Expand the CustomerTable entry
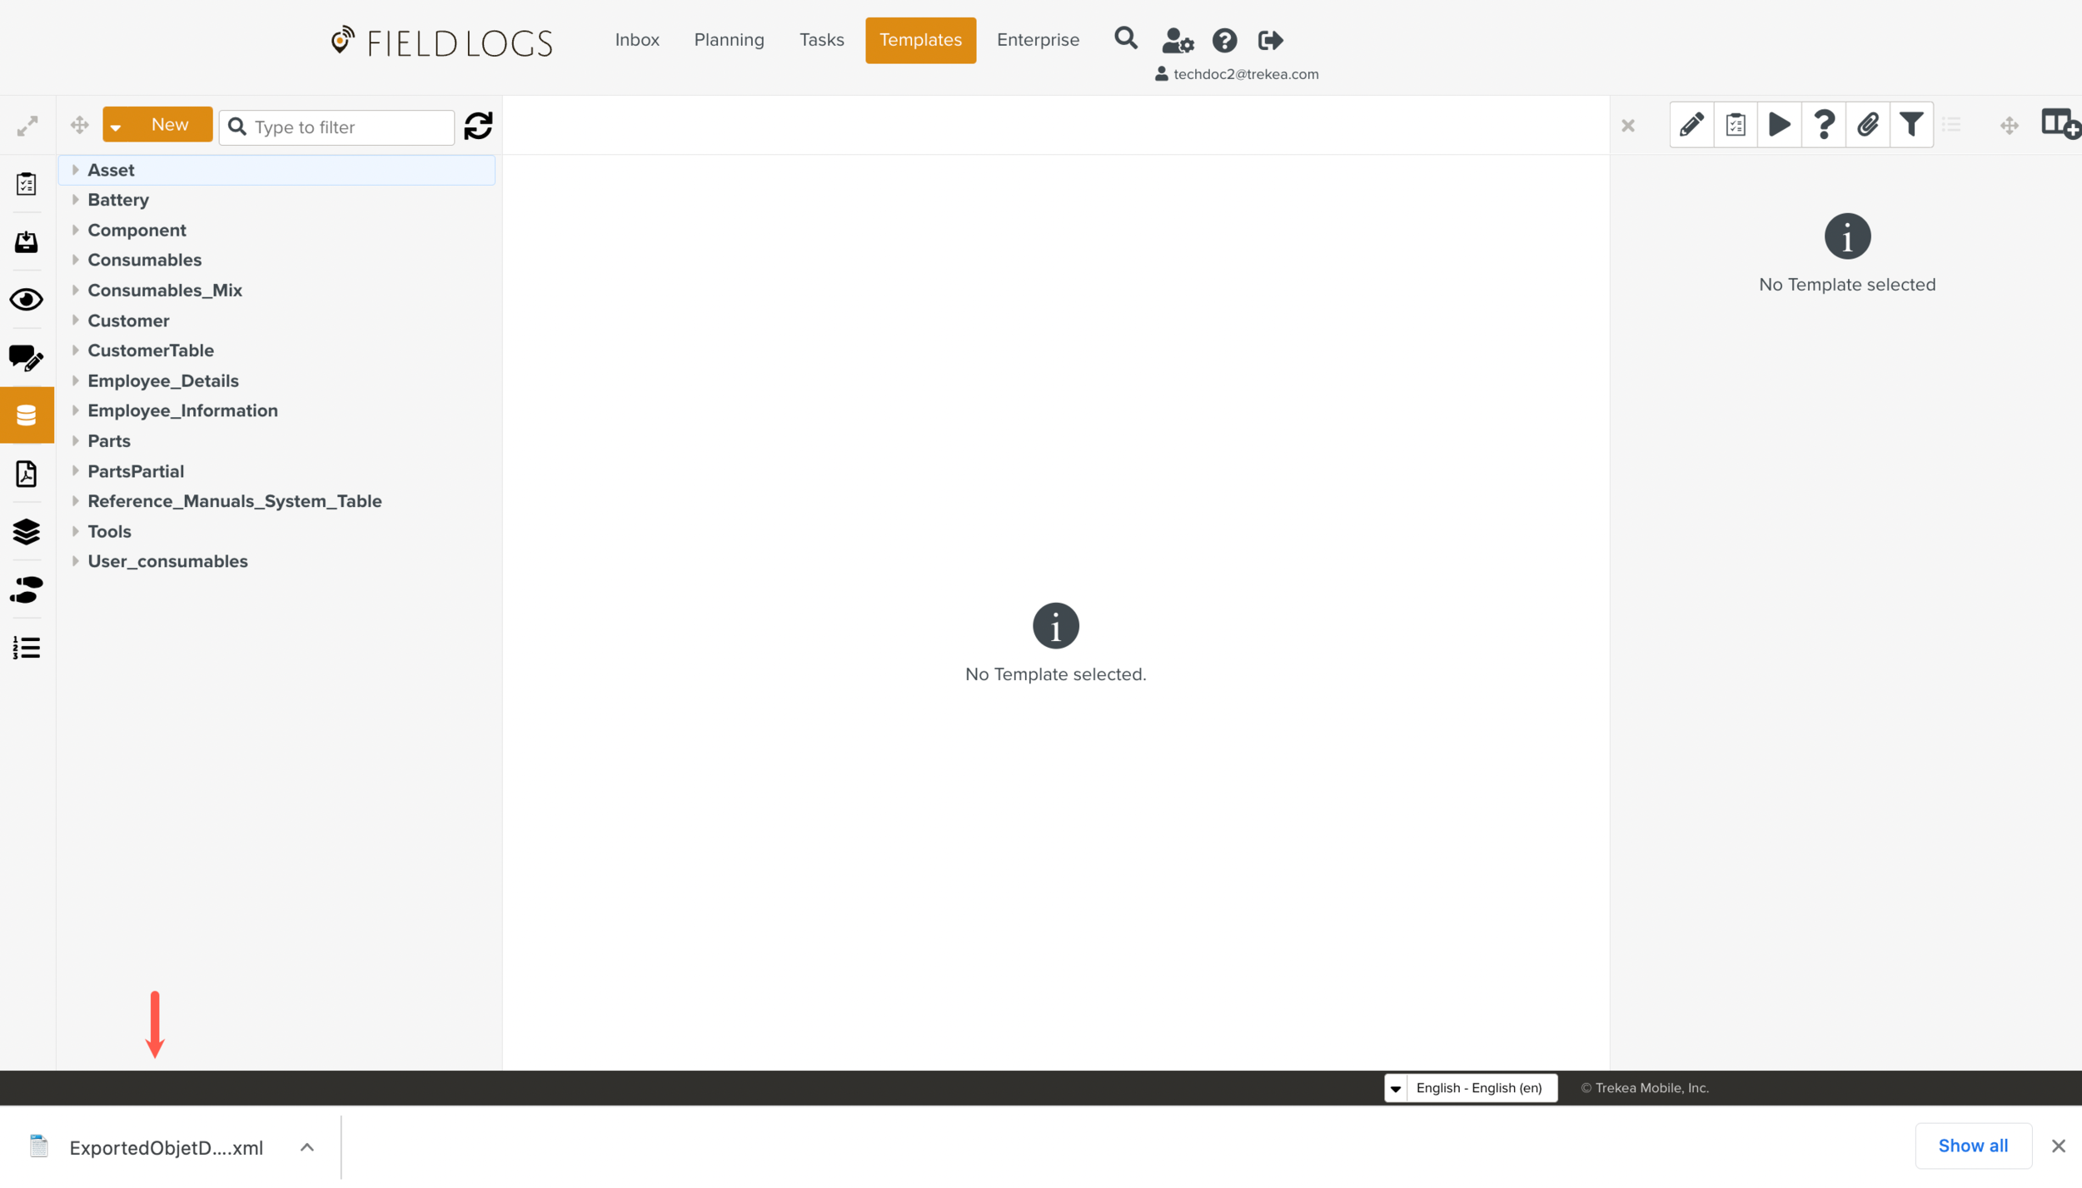The image size is (2082, 1188). (x=77, y=350)
